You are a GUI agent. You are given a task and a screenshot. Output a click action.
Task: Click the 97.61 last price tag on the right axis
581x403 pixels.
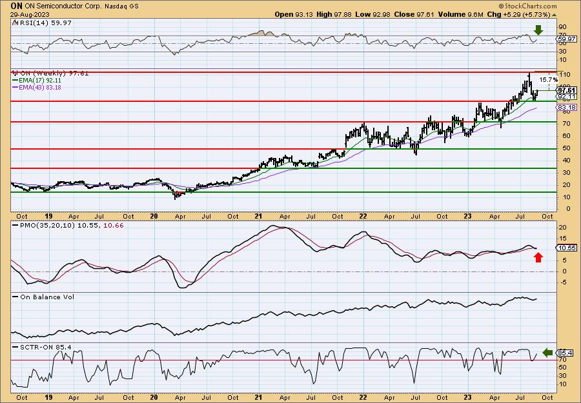point(567,90)
